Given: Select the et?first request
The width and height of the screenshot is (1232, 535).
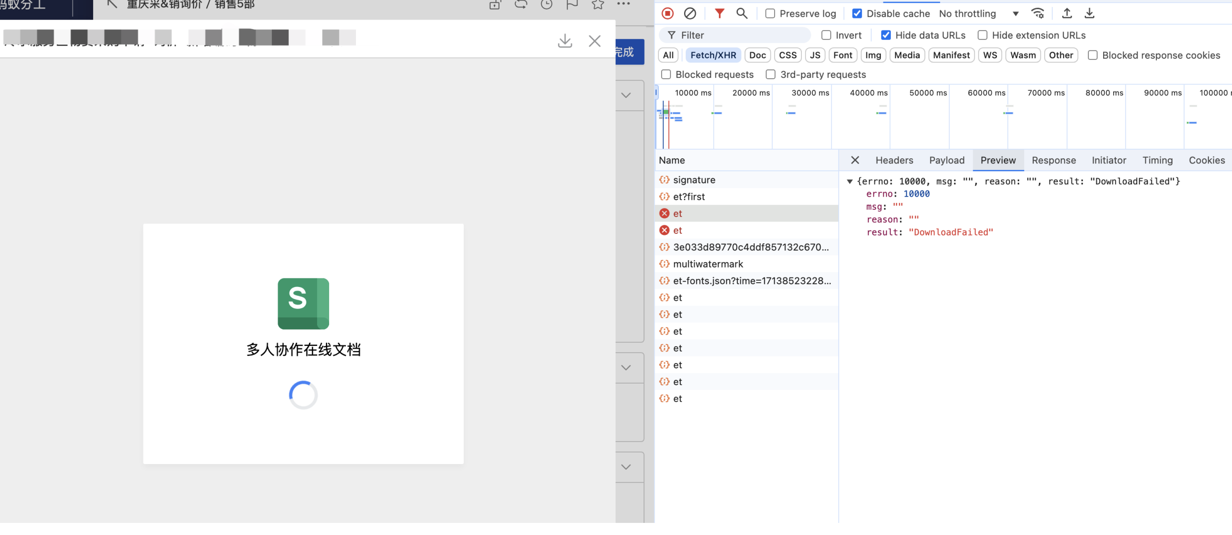Looking at the screenshot, I should pyautogui.click(x=747, y=197).
